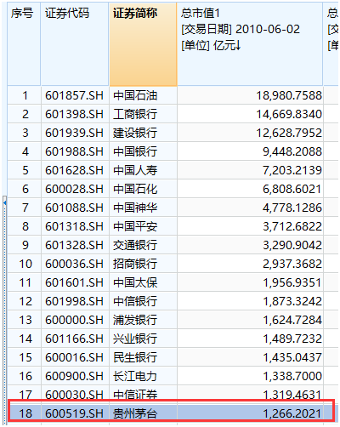Viewport: 340px width, 427px height.
Task: Select cell 601398.SH
Action: pos(75,114)
